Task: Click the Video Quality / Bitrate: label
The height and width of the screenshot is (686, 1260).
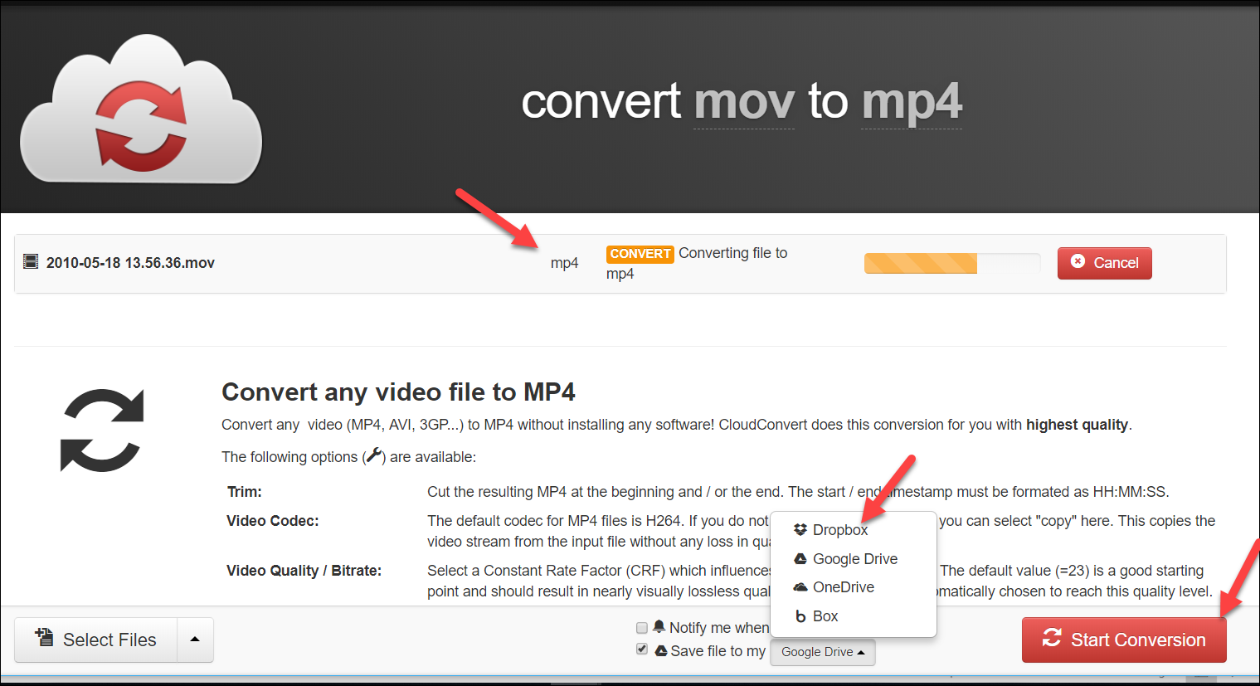Action: point(304,571)
